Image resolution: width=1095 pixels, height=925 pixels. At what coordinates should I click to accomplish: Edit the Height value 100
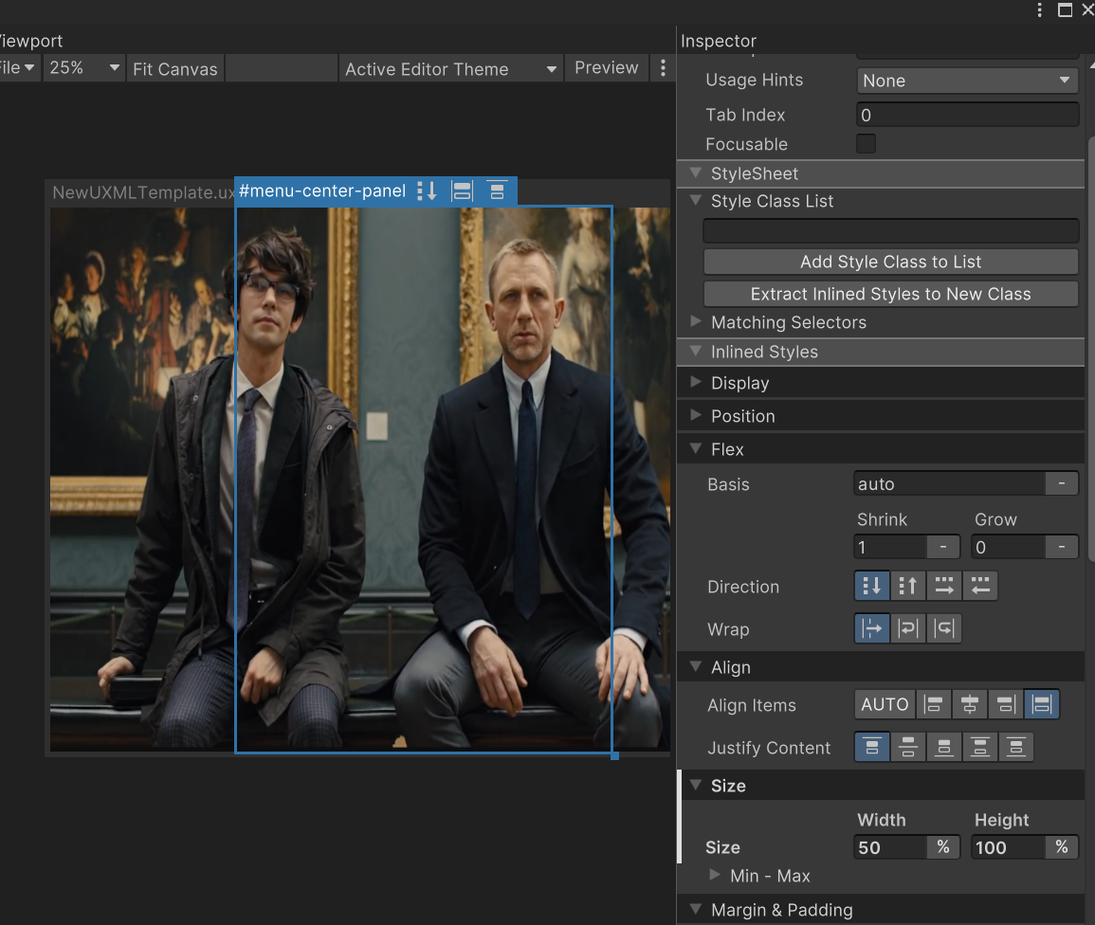(1009, 847)
